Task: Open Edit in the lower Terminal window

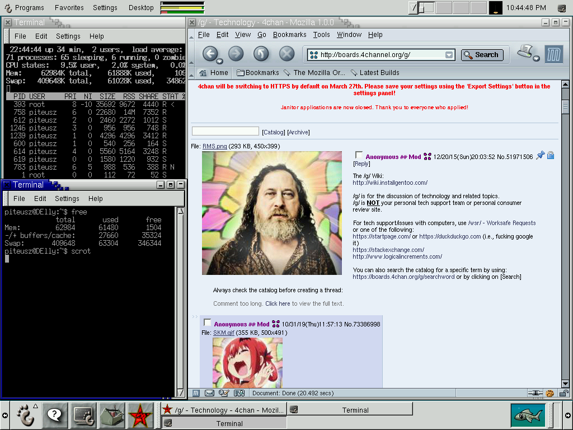Action: 40,199
